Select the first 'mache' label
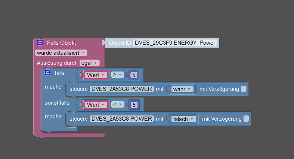 pyautogui.click(x=53, y=87)
